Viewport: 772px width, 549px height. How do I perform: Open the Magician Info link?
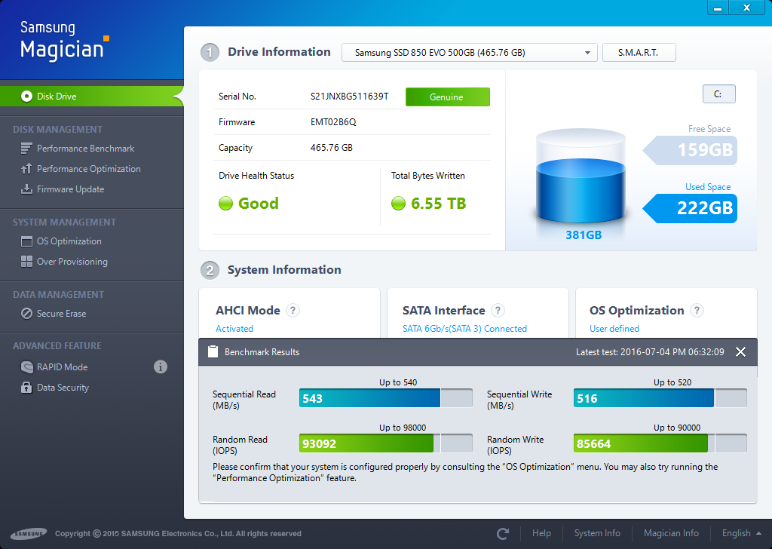pos(671,533)
